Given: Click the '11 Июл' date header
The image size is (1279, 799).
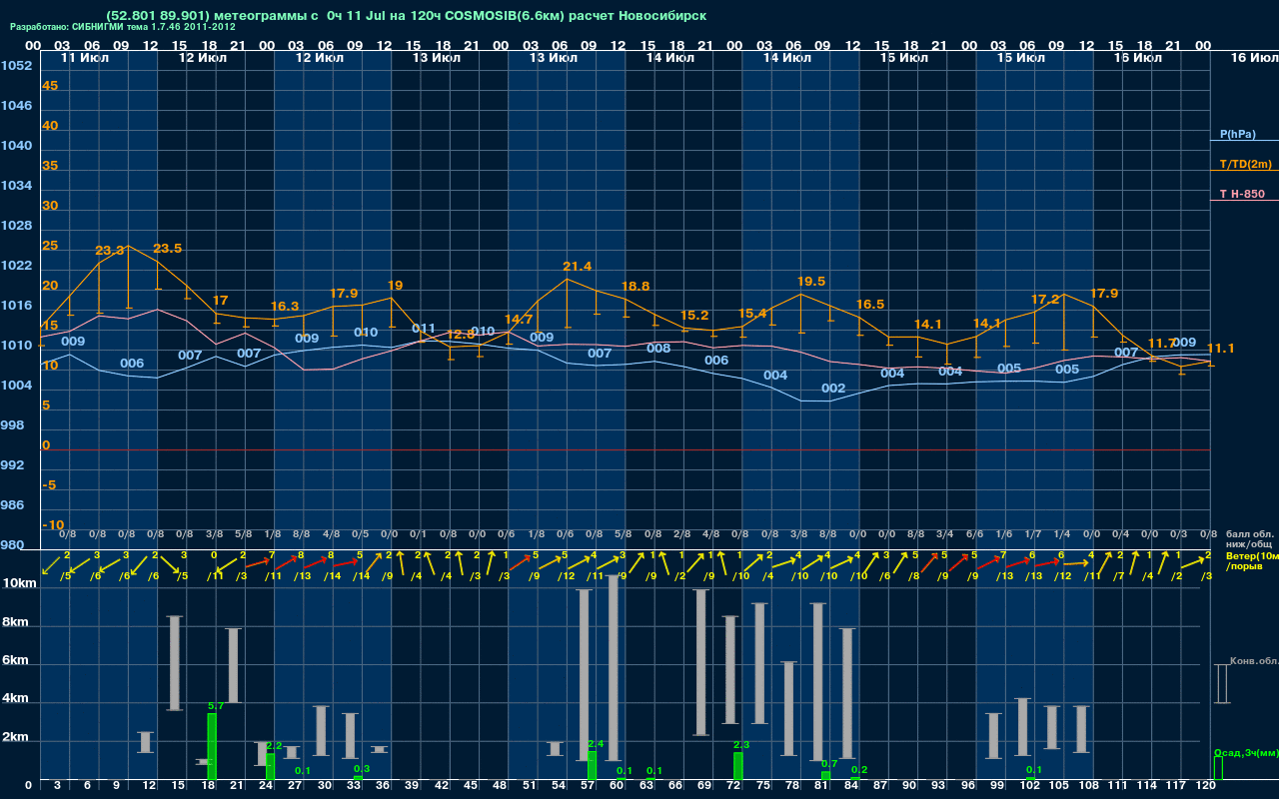Looking at the screenshot, I should tap(83, 58).
